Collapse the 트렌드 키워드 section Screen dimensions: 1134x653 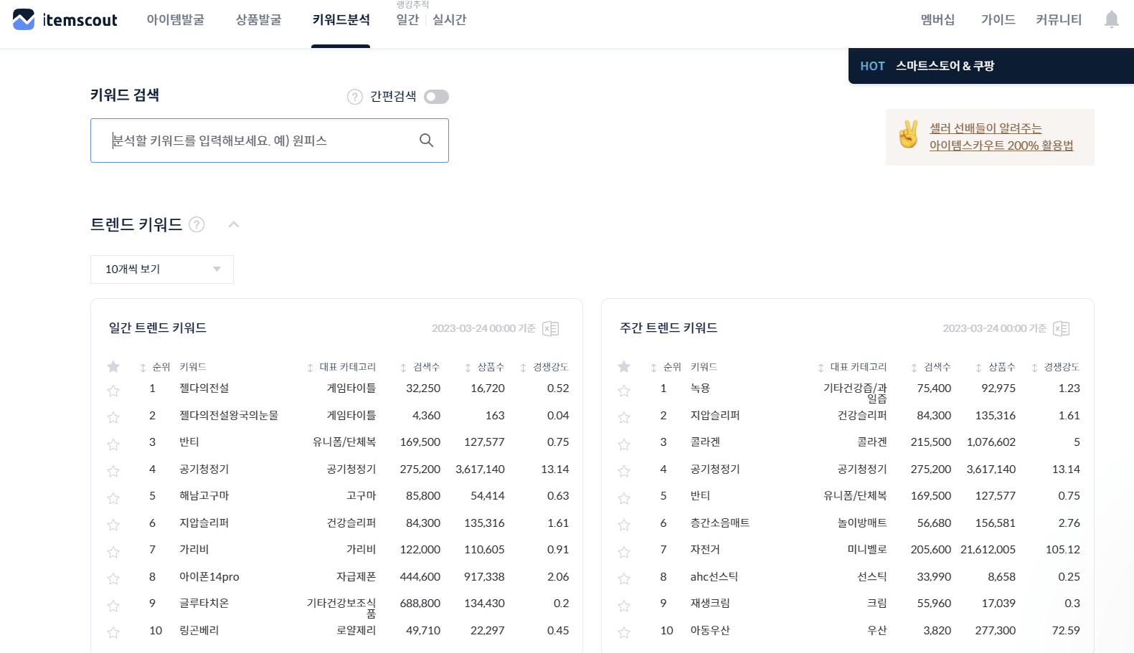(233, 224)
